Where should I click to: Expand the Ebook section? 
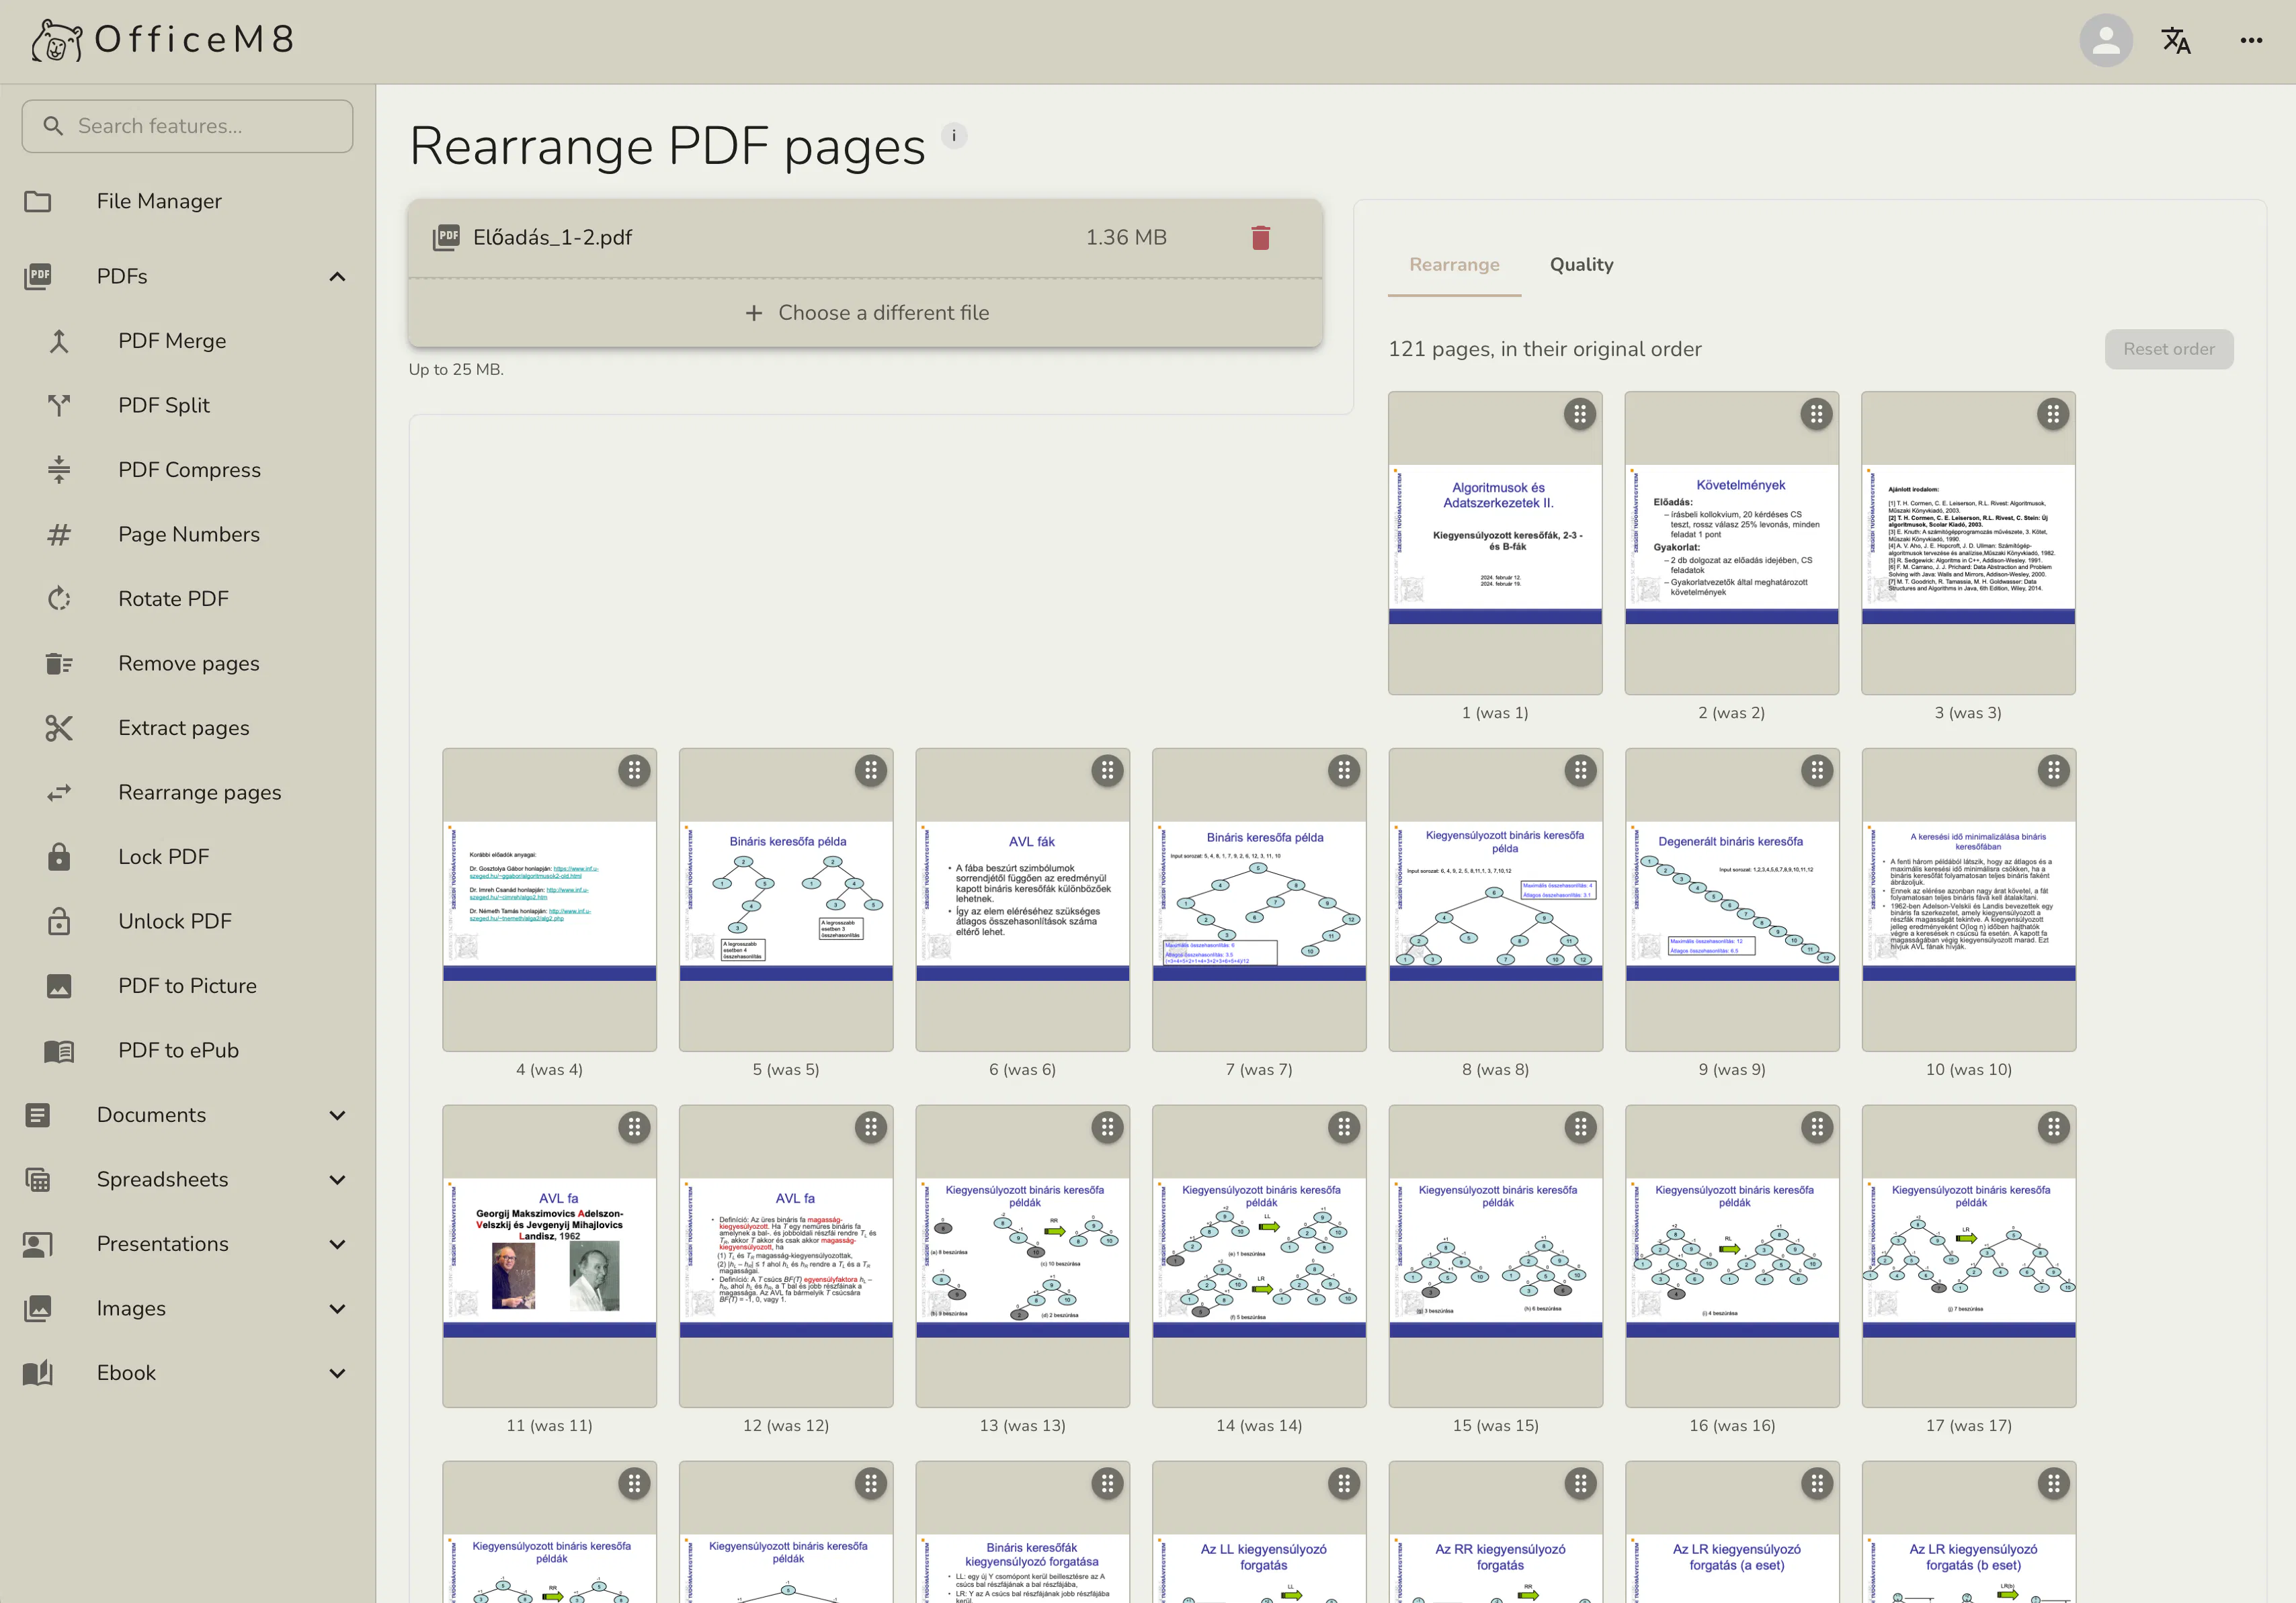pos(337,1373)
